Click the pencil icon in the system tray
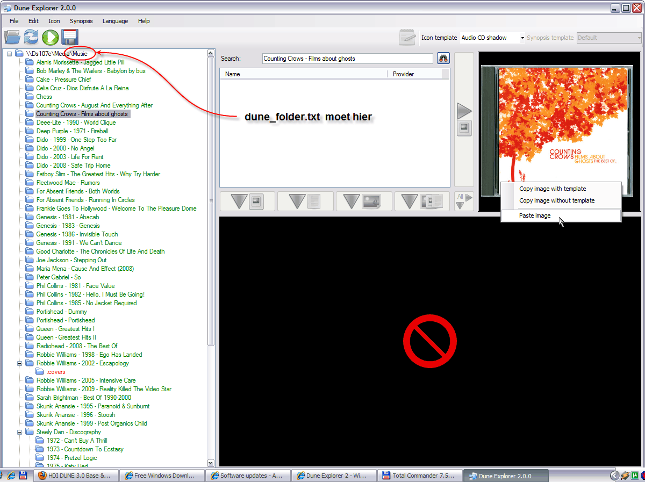Image resolution: width=645 pixels, height=482 pixels. click(625, 476)
